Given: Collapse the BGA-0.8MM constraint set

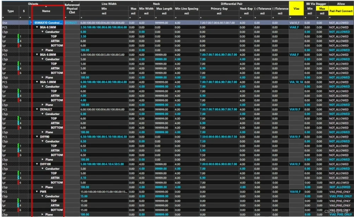Looking at the screenshot, I should 37,55.
